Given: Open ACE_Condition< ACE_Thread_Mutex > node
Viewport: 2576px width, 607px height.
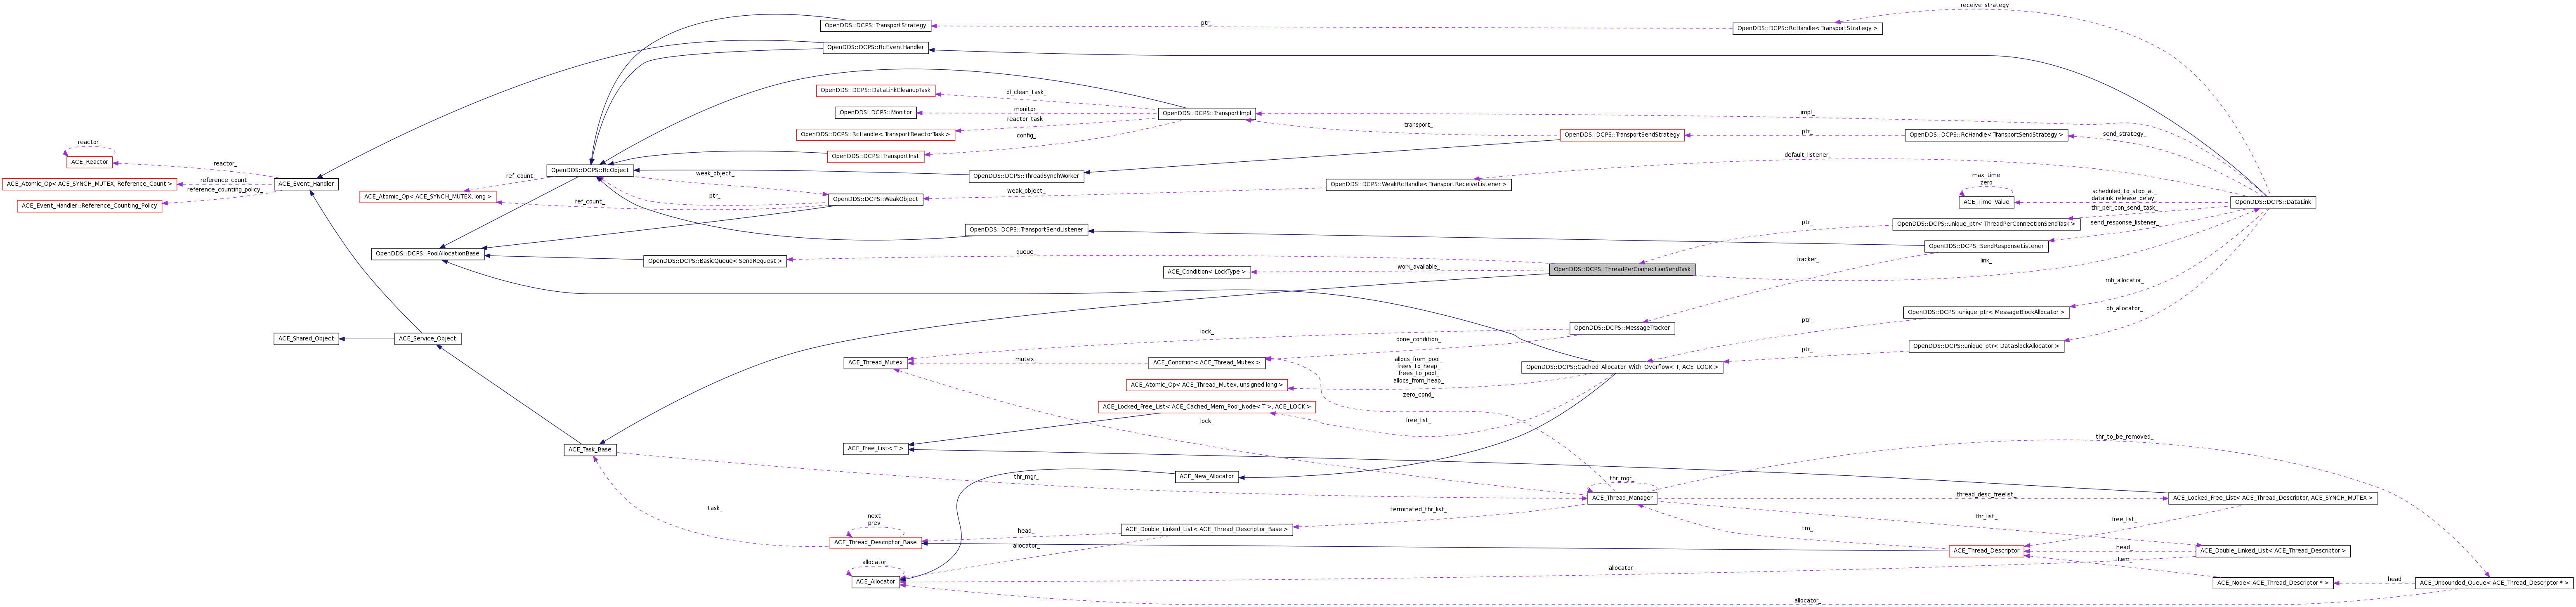Looking at the screenshot, I should (x=1206, y=363).
